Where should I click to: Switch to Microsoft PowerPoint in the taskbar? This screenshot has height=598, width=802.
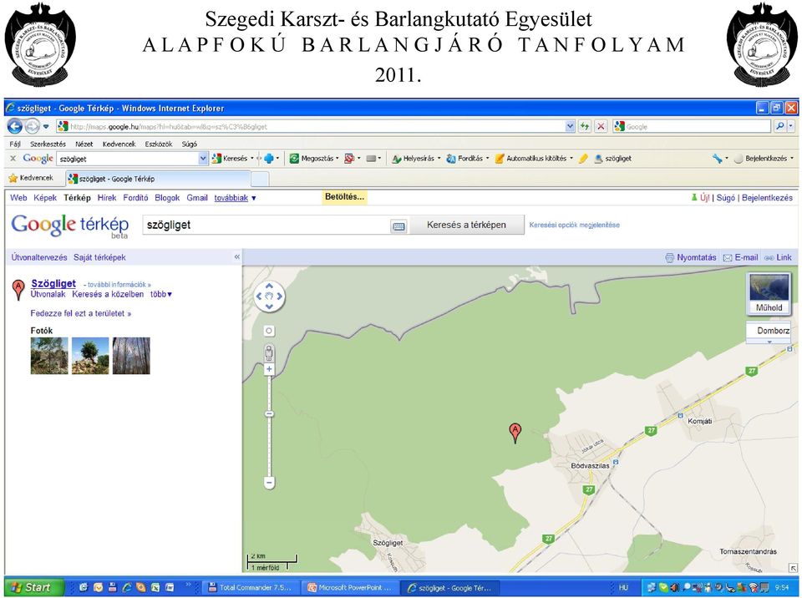[x=350, y=588]
